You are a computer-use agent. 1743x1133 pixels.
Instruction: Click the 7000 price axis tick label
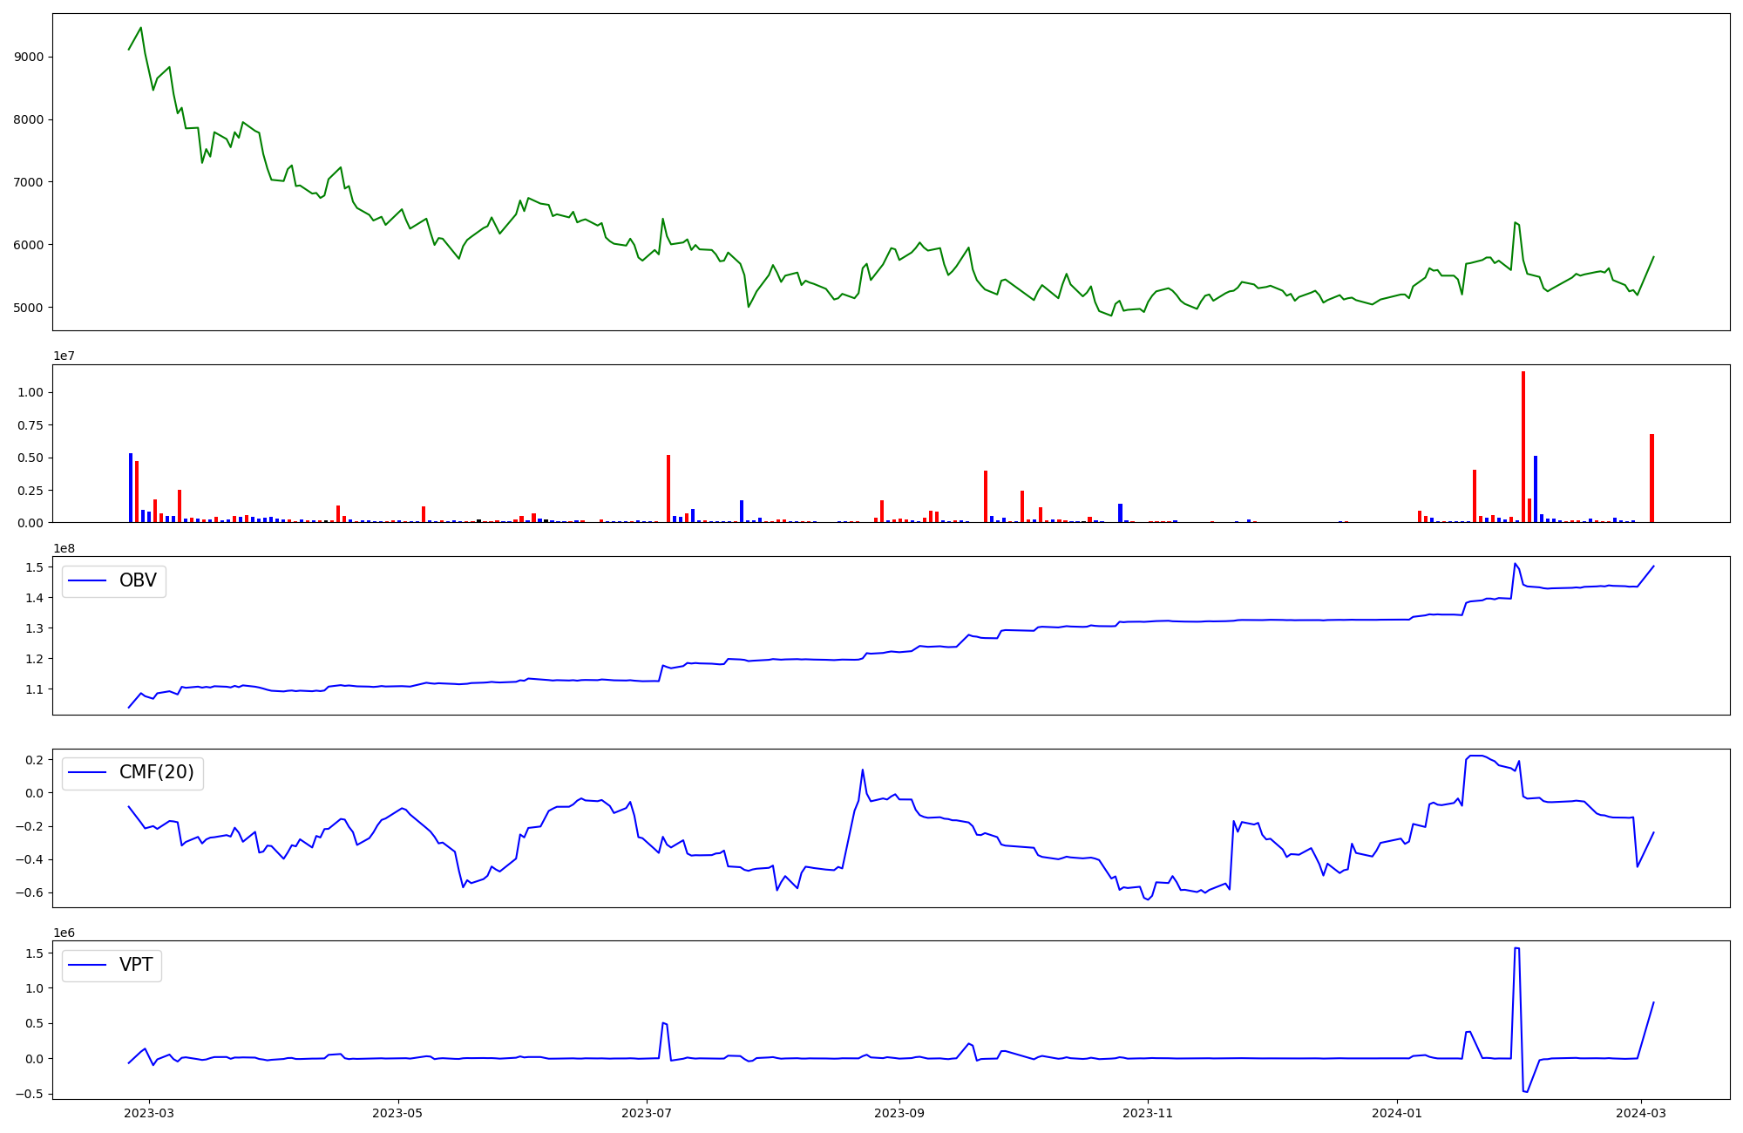[29, 182]
